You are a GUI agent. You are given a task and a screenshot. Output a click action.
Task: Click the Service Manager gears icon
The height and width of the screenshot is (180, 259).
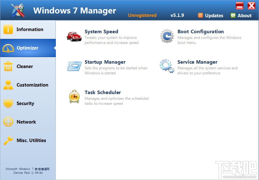pos(167,66)
